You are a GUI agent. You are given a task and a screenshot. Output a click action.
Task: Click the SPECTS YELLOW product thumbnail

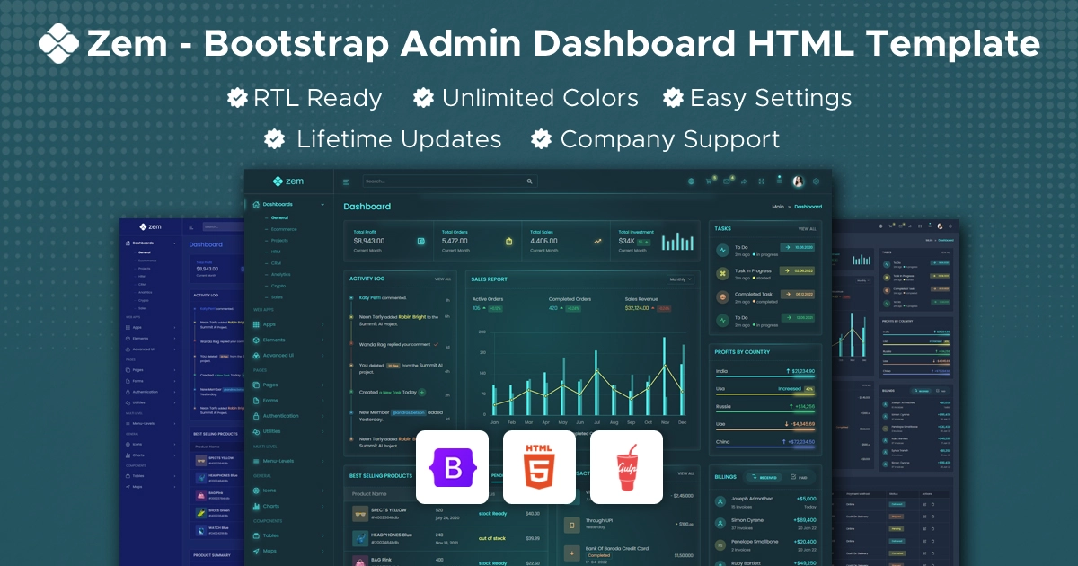361,514
